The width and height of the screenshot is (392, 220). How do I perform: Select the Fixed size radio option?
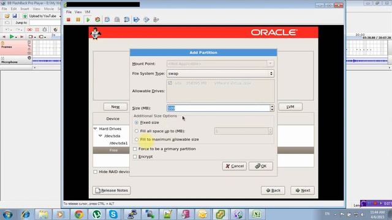point(136,122)
